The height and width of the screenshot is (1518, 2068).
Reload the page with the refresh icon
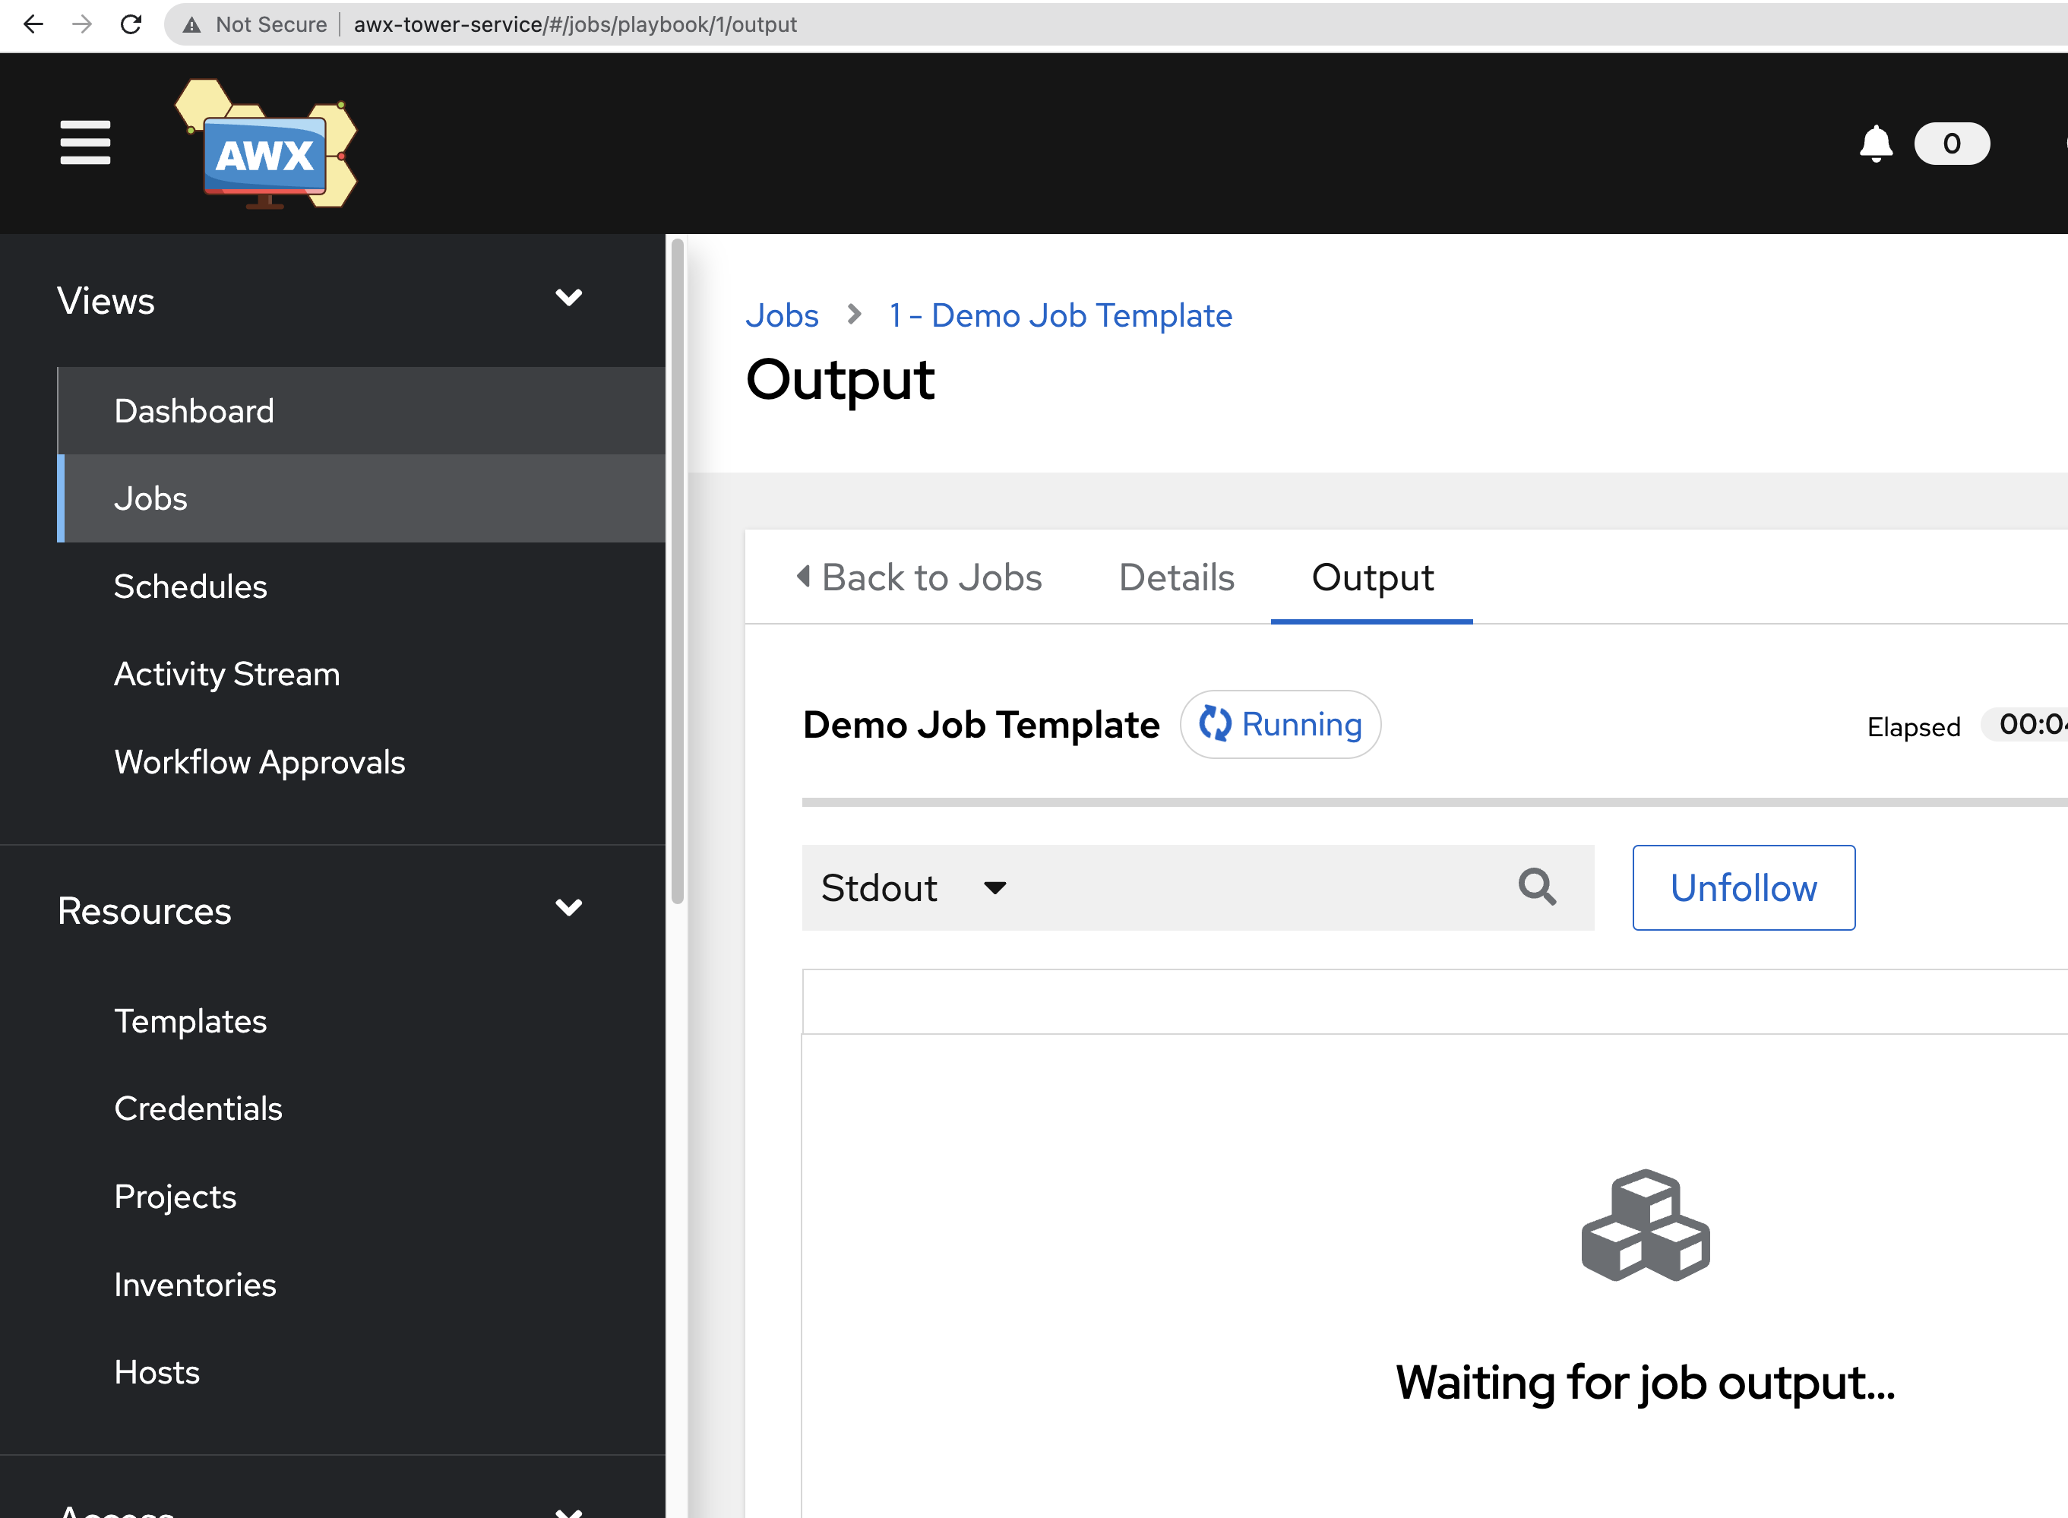point(131,24)
